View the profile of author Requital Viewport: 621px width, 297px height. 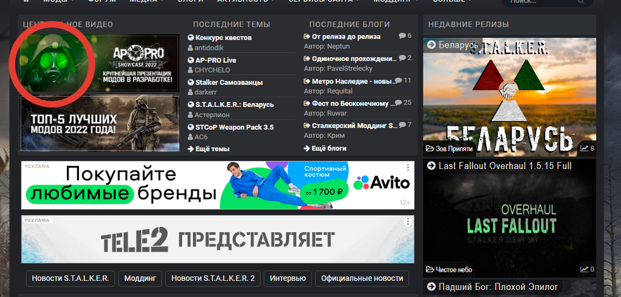[340, 91]
